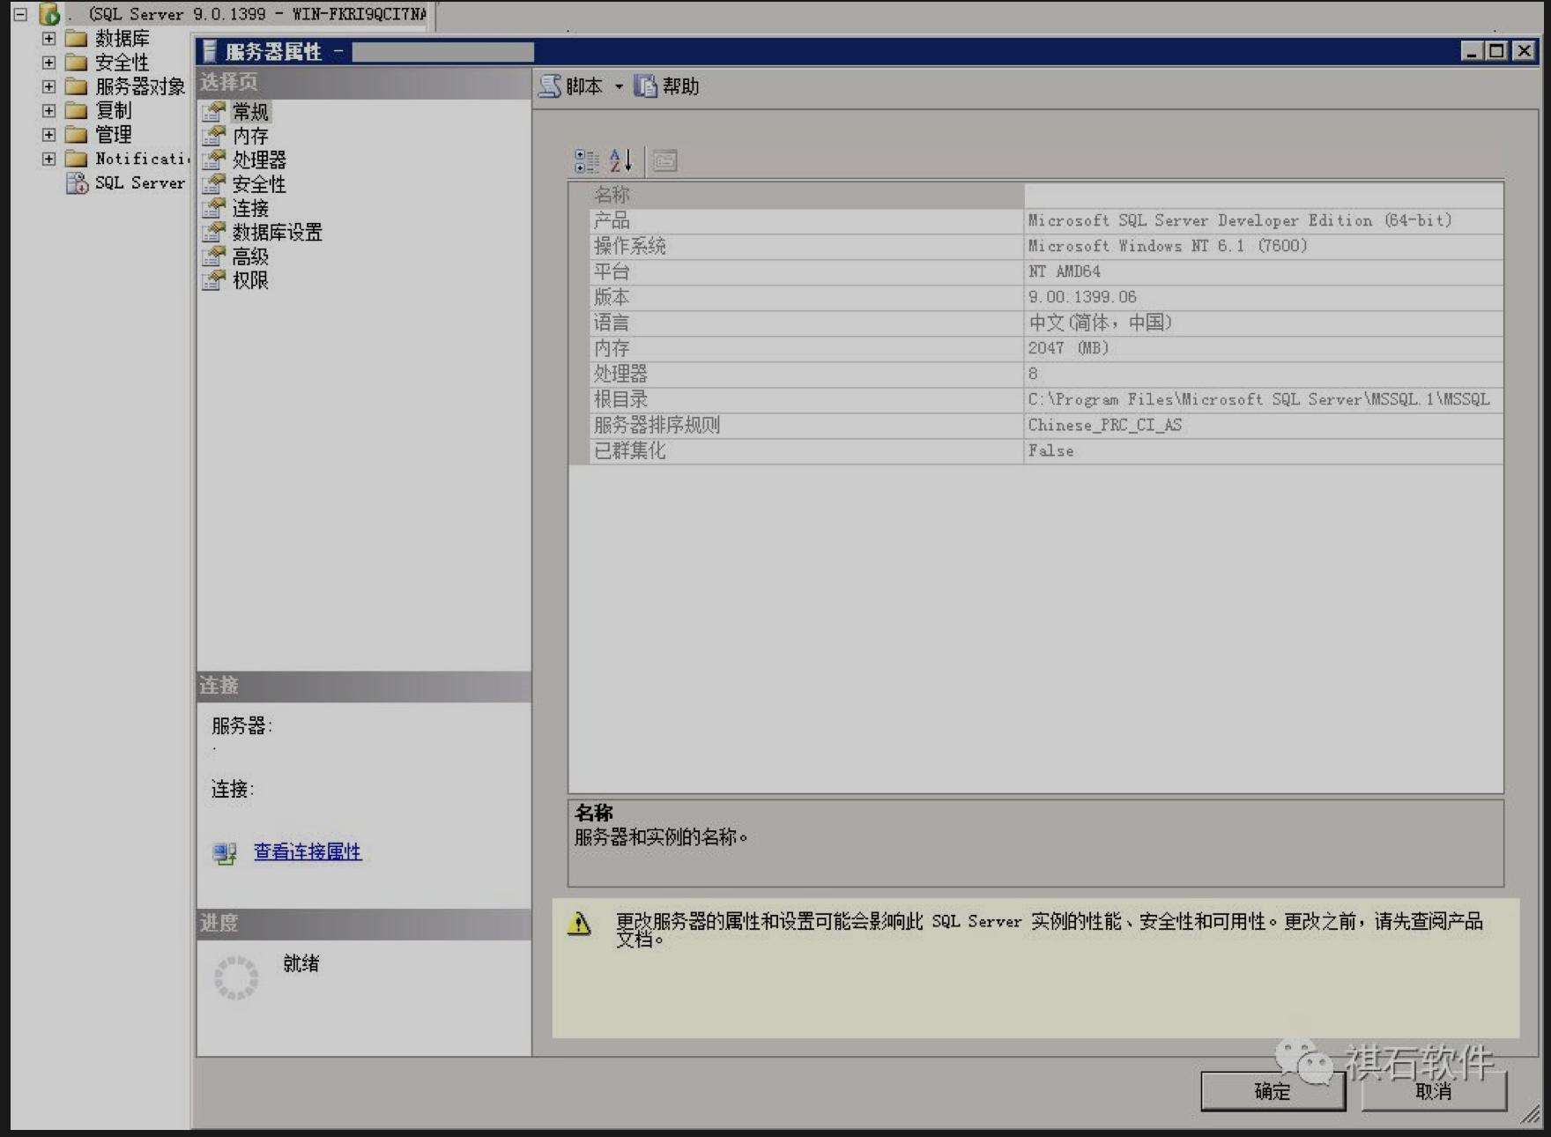The height and width of the screenshot is (1137, 1551).
Task: Open the 内存 settings page
Action: (x=250, y=137)
